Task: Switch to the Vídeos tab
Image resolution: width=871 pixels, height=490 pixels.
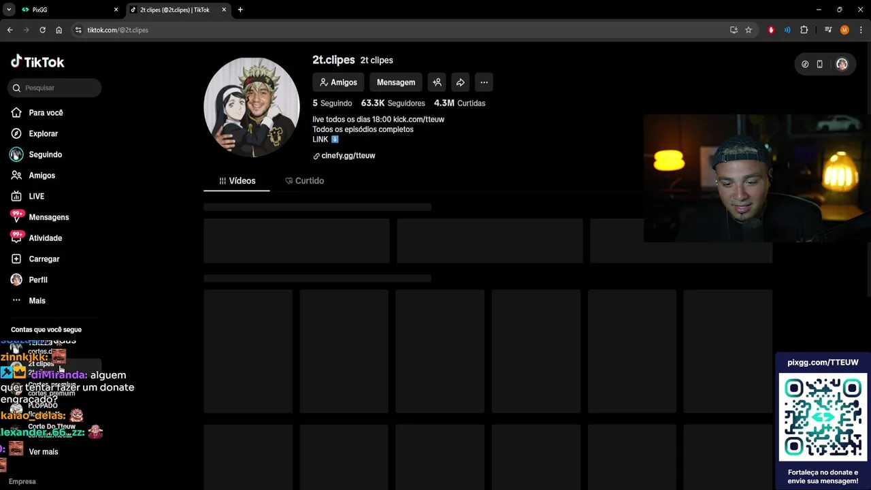Action: tap(237, 181)
